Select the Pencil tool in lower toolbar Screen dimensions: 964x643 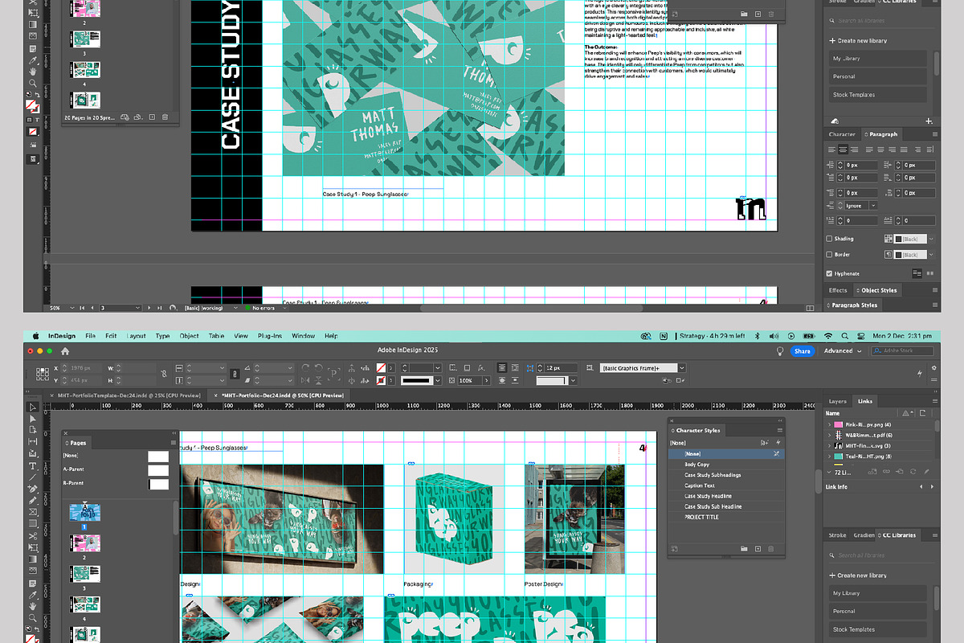tap(33, 500)
